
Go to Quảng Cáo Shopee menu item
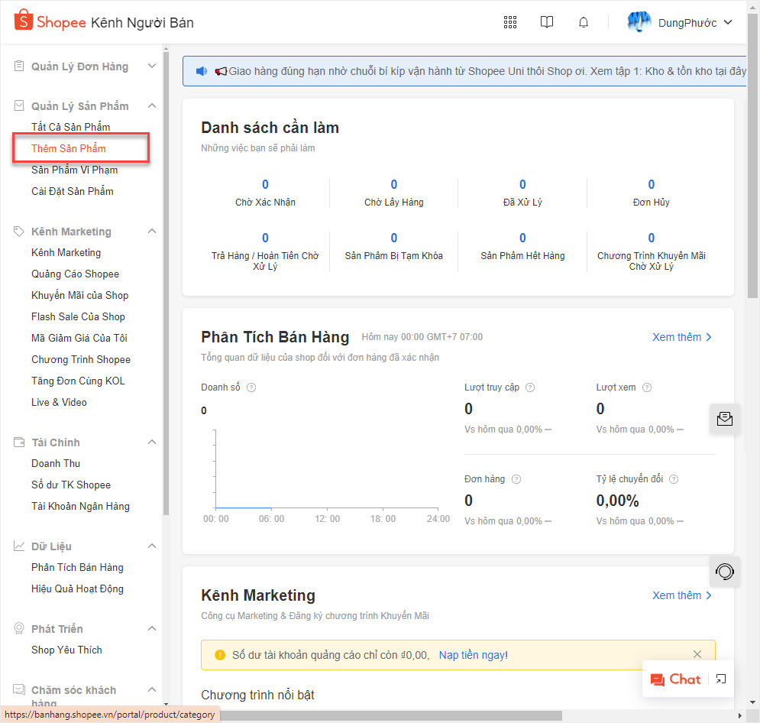(75, 274)
